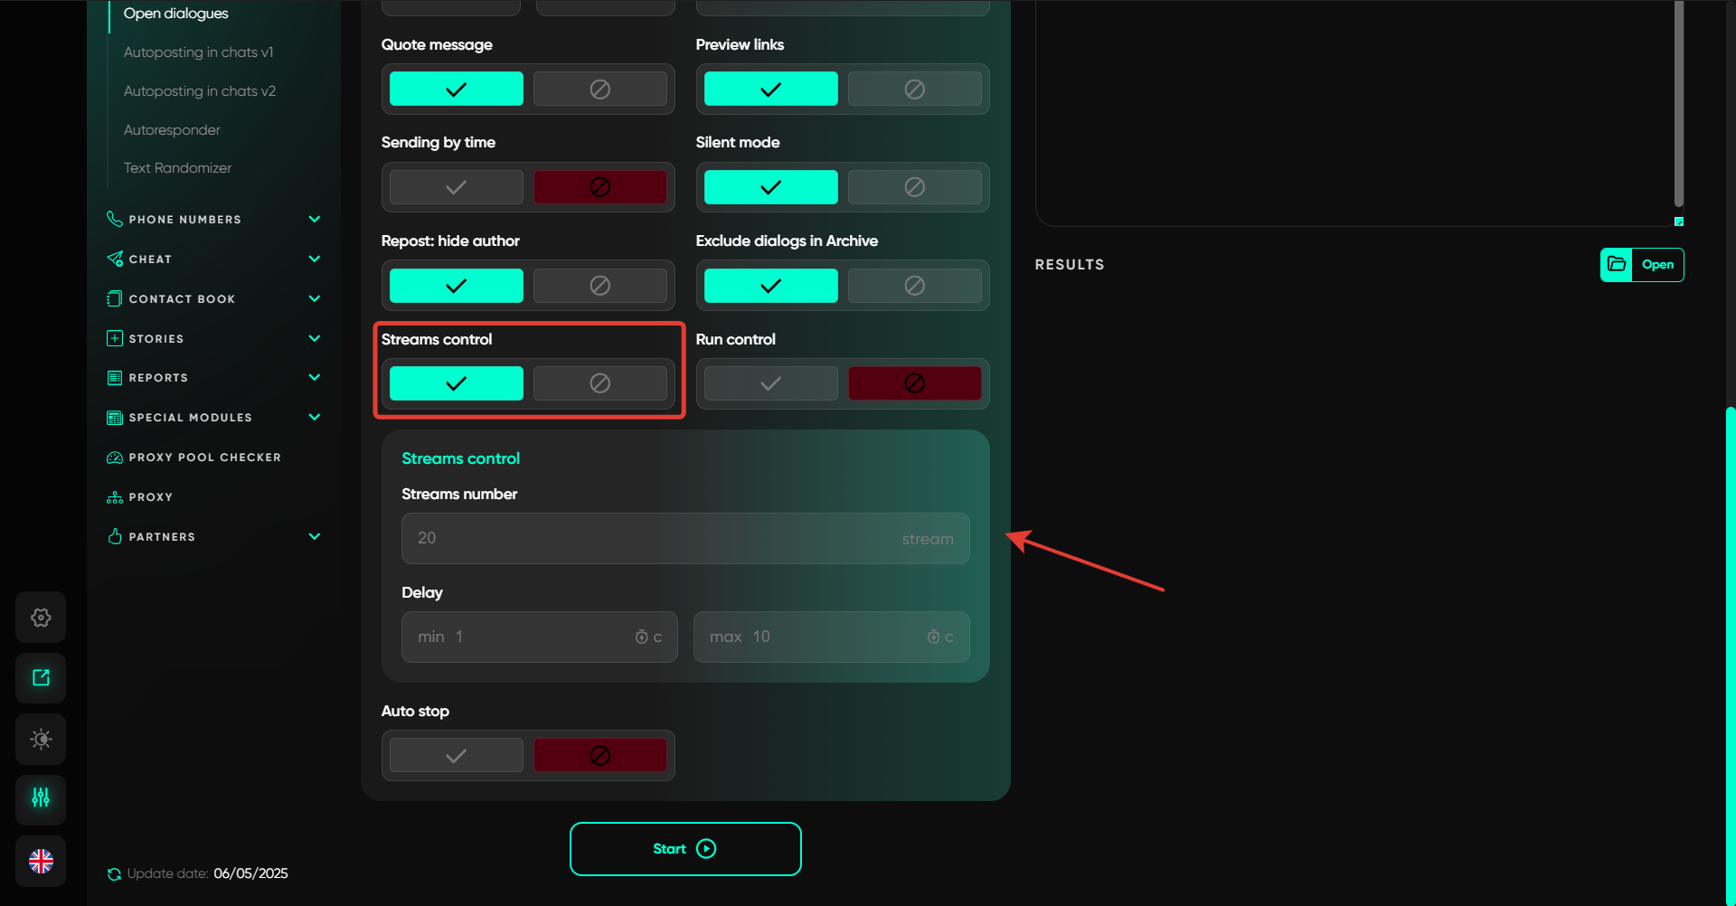Expand the Special Modules chevron

click(315, 417)
